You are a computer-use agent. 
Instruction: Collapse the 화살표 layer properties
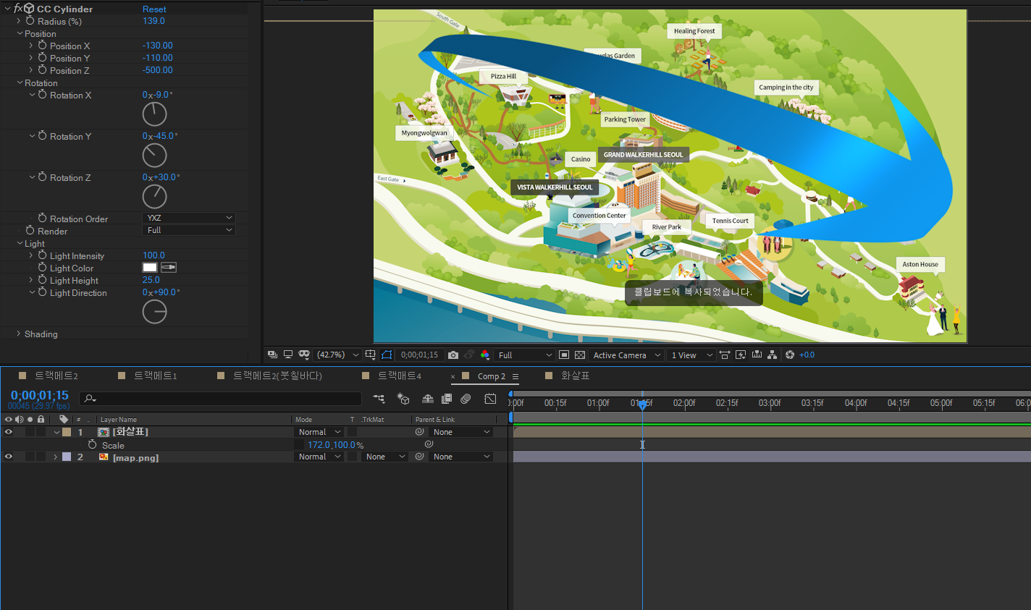pos(56,432)
